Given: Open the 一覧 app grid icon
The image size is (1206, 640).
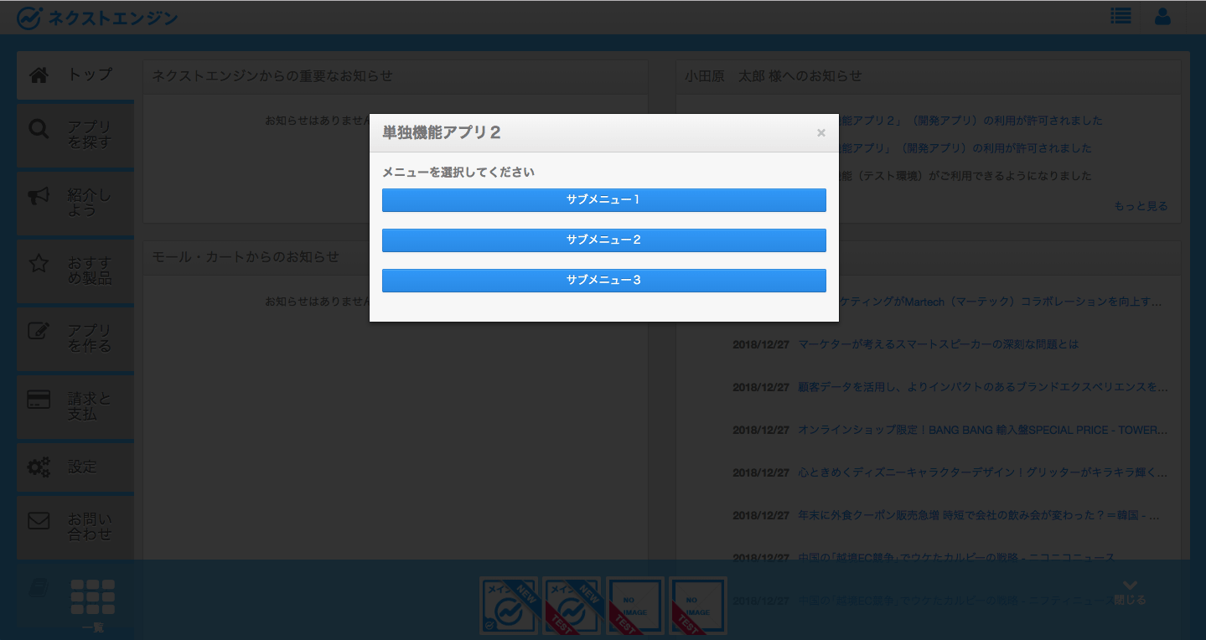Looking at the screenshot, I should [93, 597].
